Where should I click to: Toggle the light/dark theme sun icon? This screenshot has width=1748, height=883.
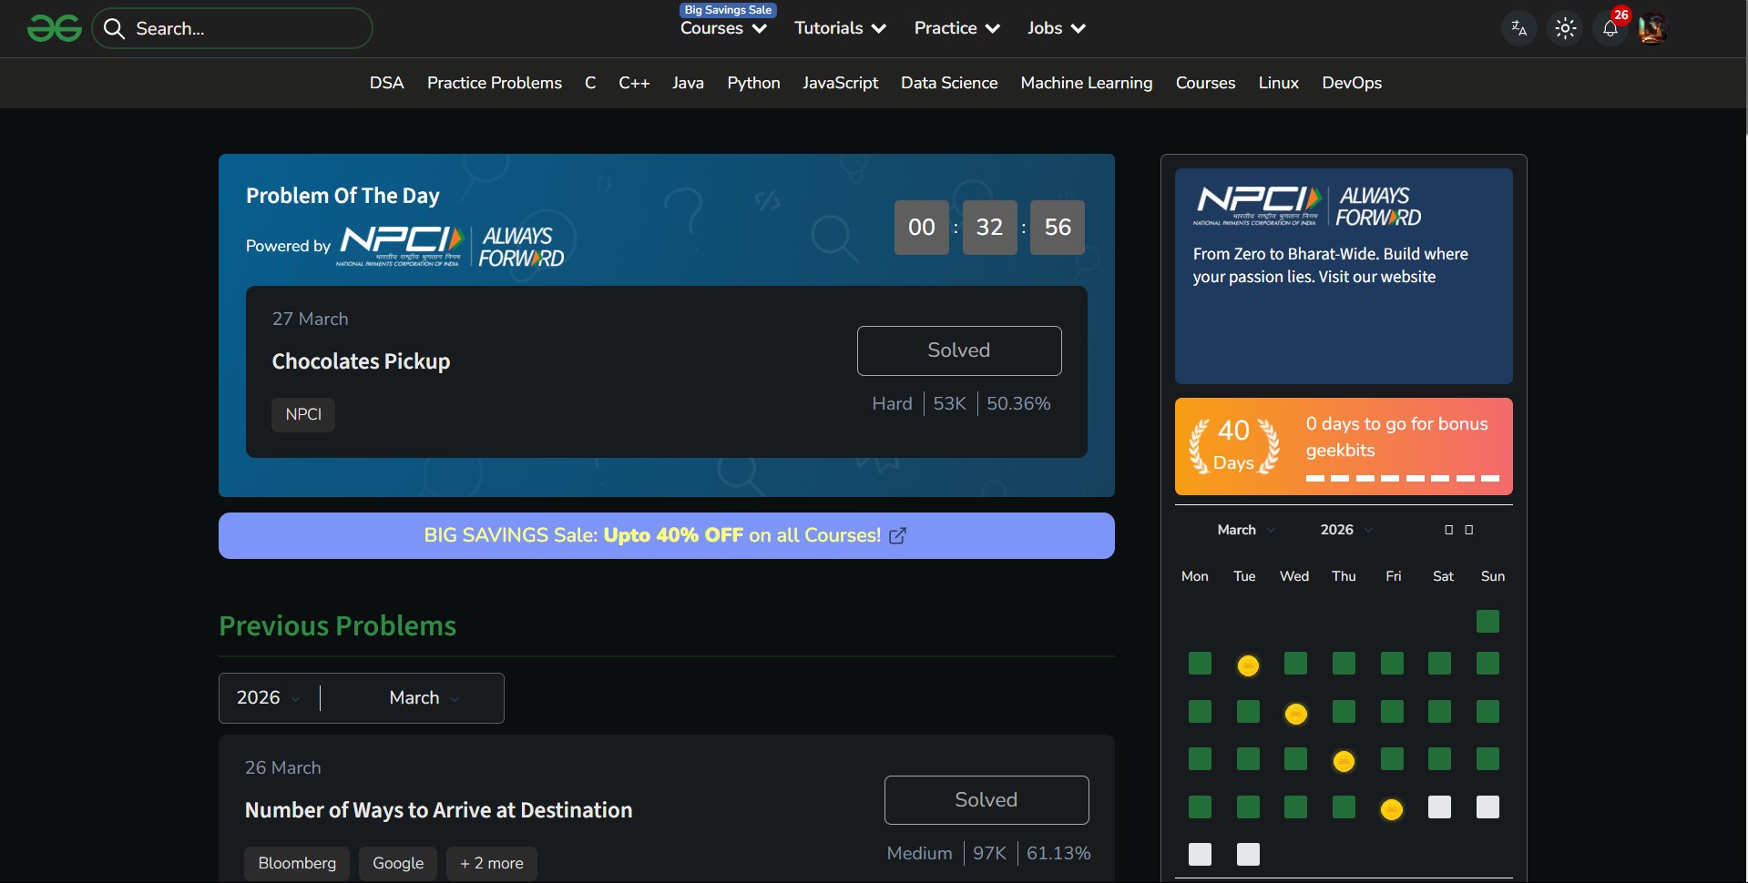1565,28
